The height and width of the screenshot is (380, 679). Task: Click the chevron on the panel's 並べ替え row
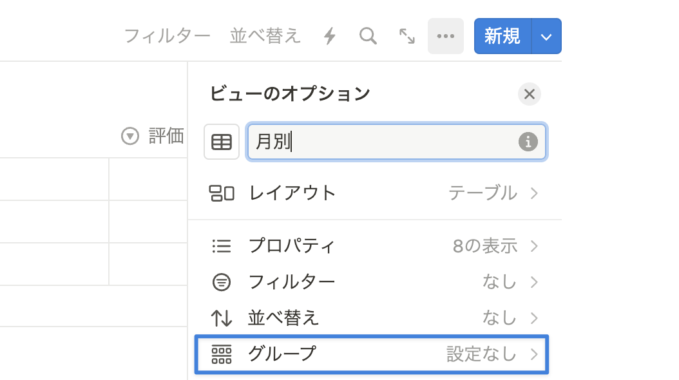click(534, 318)
